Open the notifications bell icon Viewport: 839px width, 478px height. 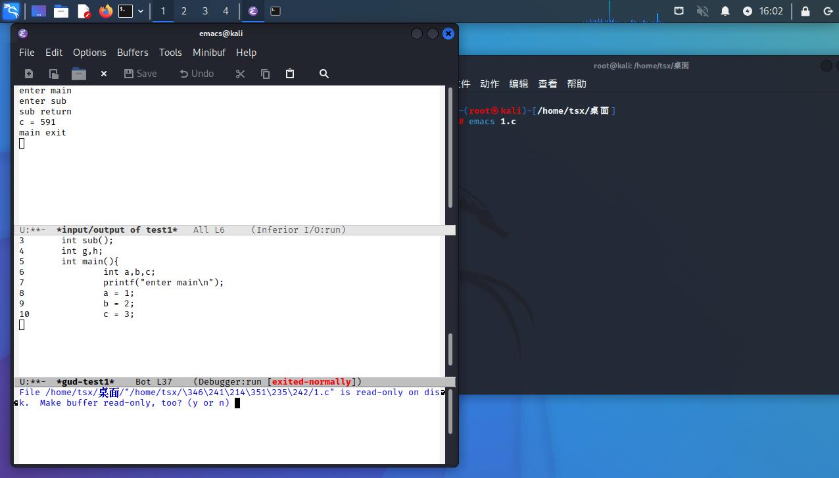pyautogui.click(x=725, y=11)
